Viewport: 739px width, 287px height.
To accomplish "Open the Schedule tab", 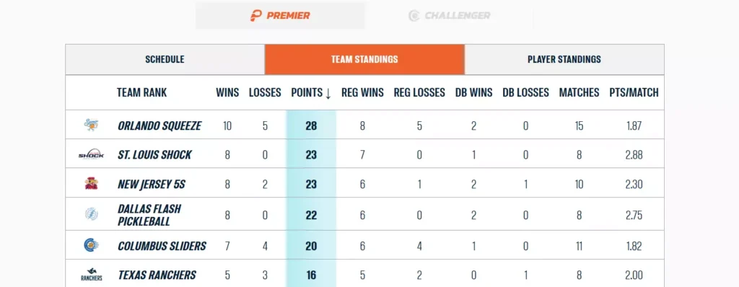I will 165,59.
